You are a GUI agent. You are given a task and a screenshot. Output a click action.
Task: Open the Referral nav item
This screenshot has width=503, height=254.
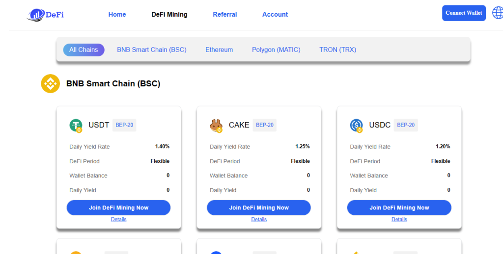225,14
